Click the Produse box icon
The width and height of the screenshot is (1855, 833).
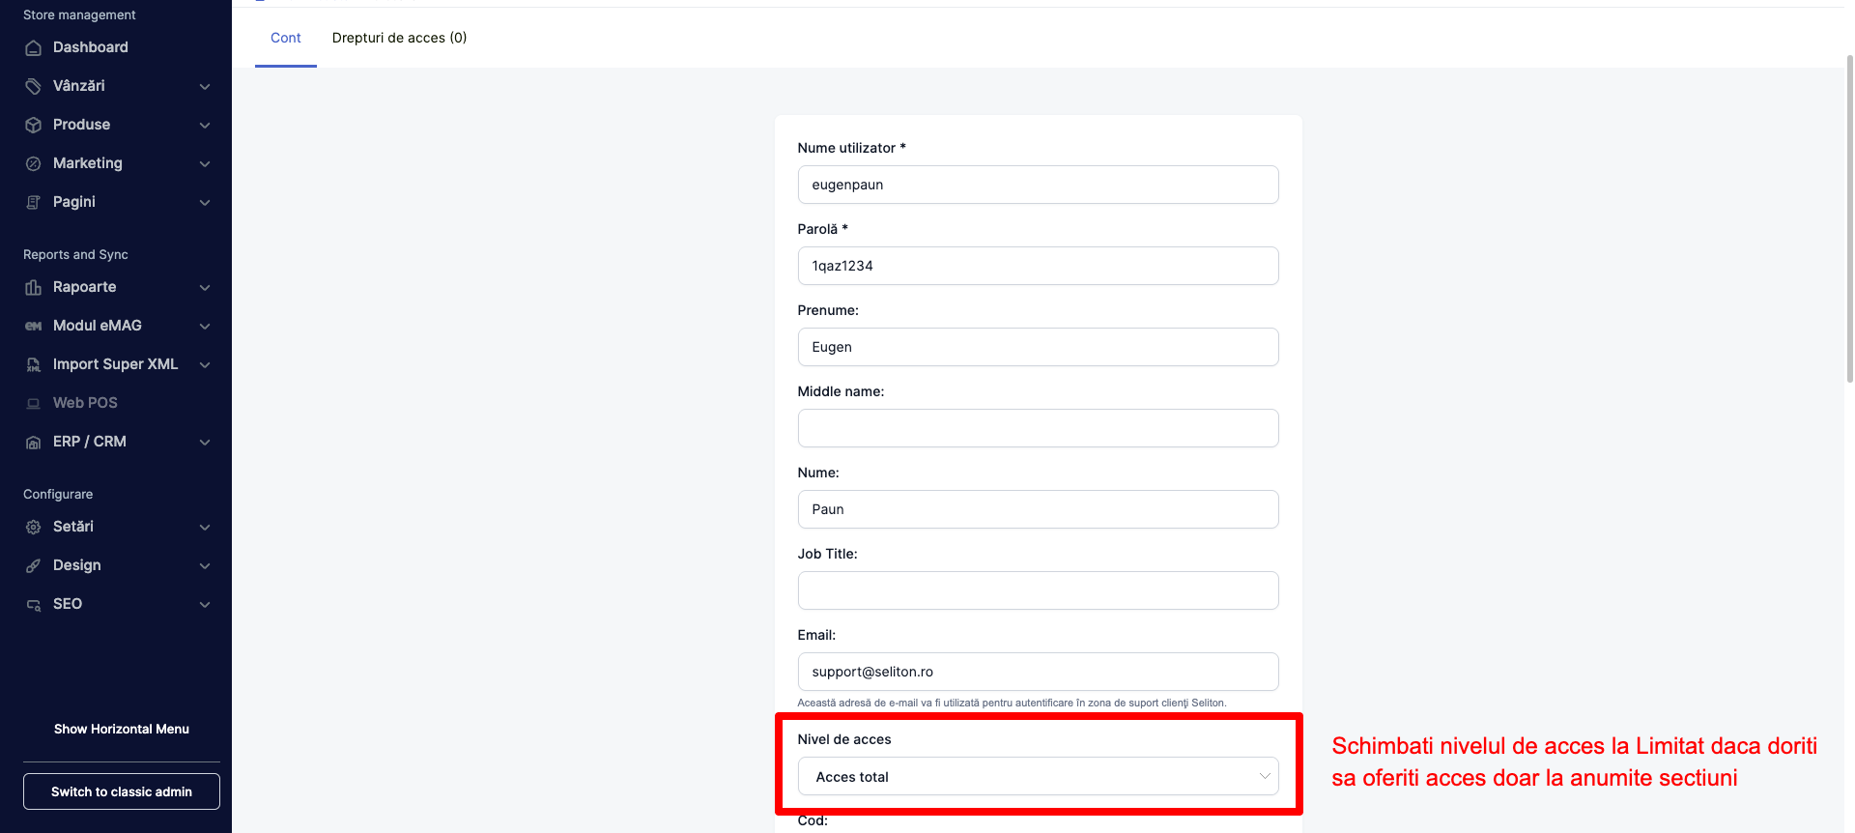(x=34, y=126)
